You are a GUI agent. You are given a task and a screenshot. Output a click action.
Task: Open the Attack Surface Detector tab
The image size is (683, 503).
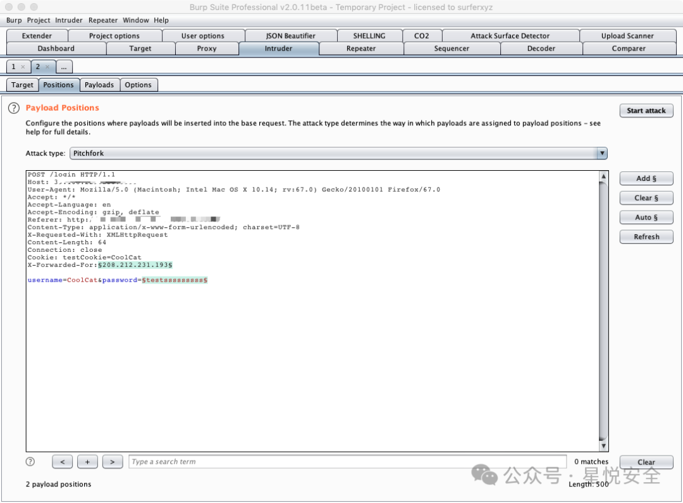click(x=510, y=35)
